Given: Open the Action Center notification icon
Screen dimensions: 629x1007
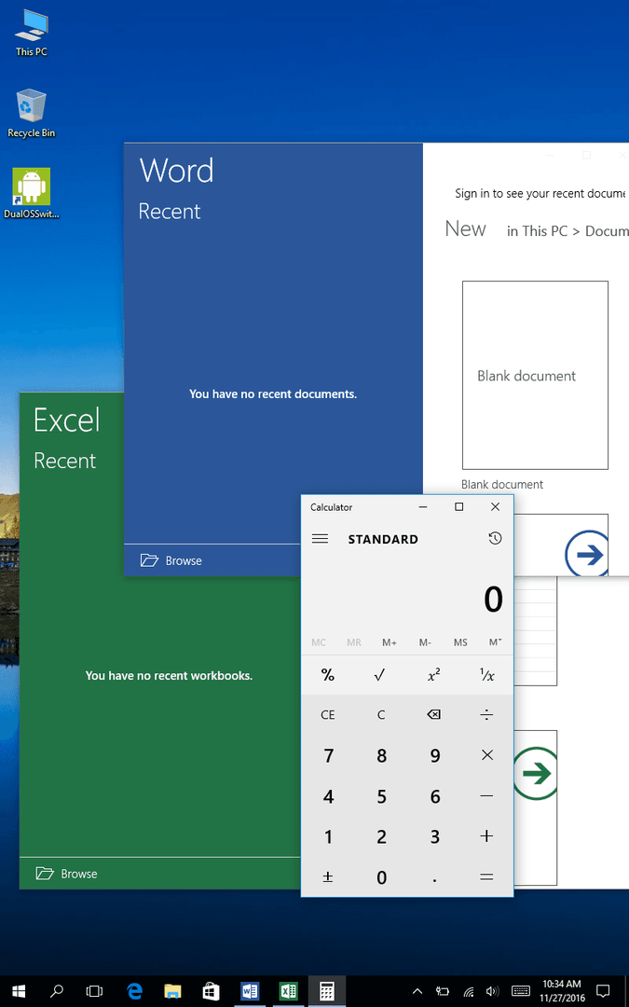Looking at the screenshot, I should pyautogui.click(x=603, y=991).
